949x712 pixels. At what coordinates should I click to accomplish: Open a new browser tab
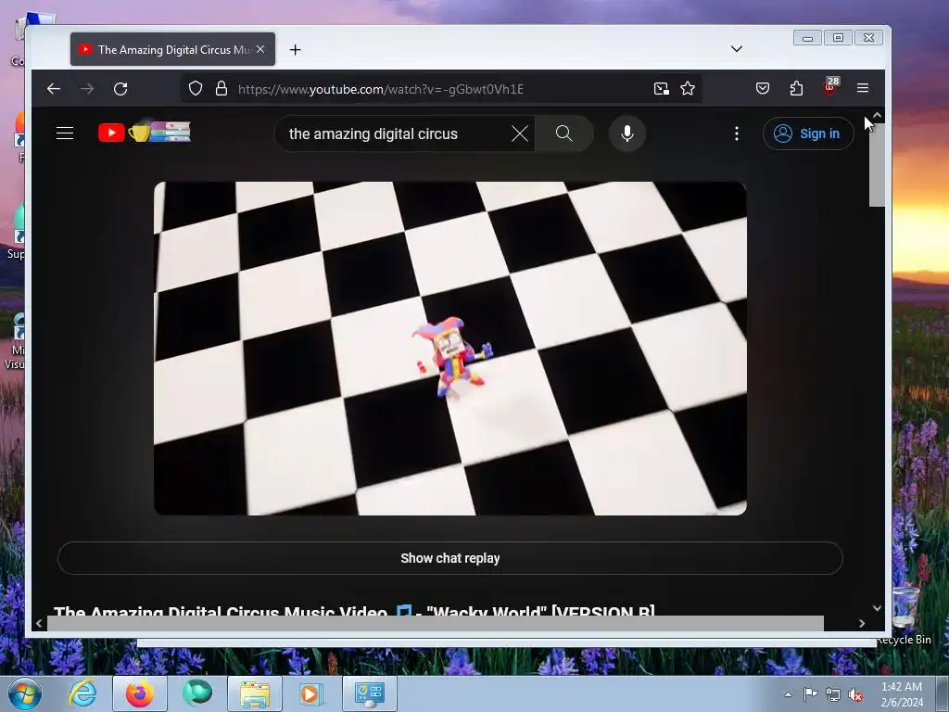[296, 50]
